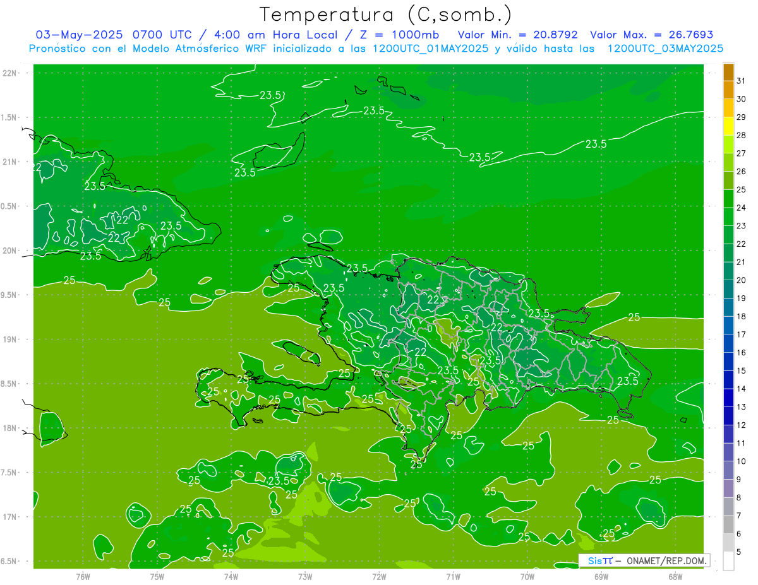Image resolution: width=758 pixels, height=585 pixels.
Task: Click the "22N" latitude axis label
Action: click(x=10, y=73)
